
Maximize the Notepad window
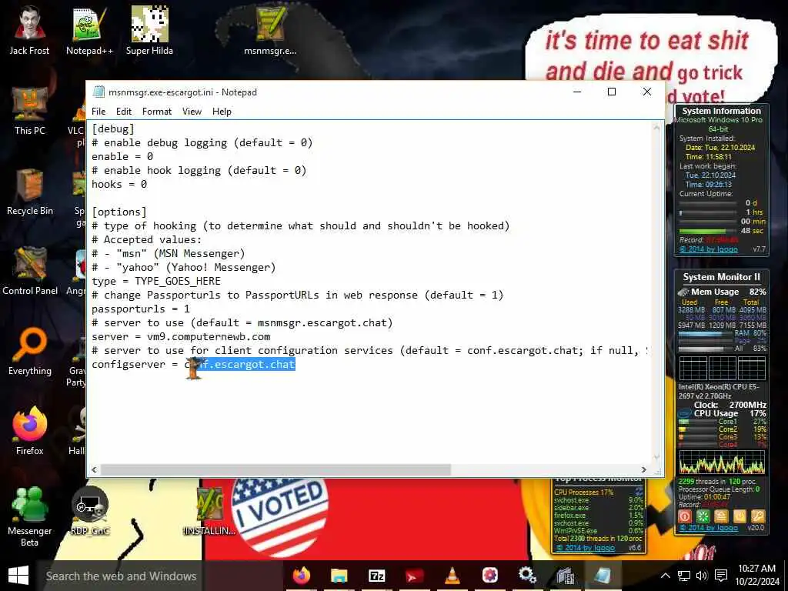612,92
